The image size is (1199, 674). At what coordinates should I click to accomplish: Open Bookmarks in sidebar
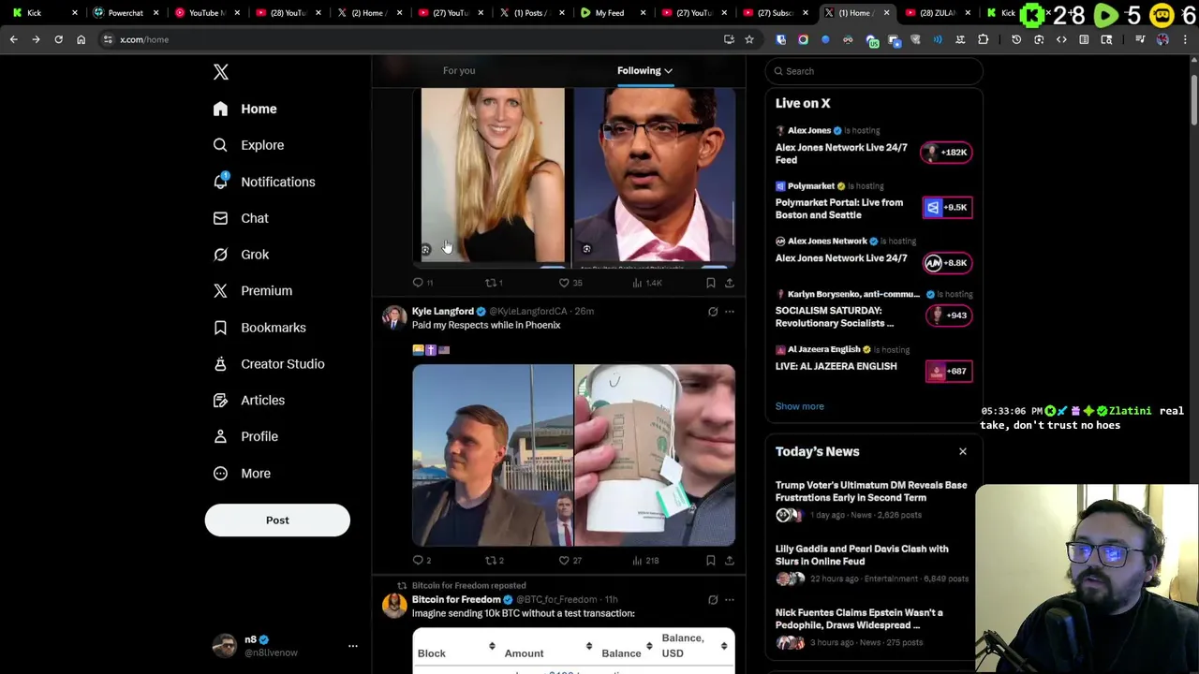point(259,328)
